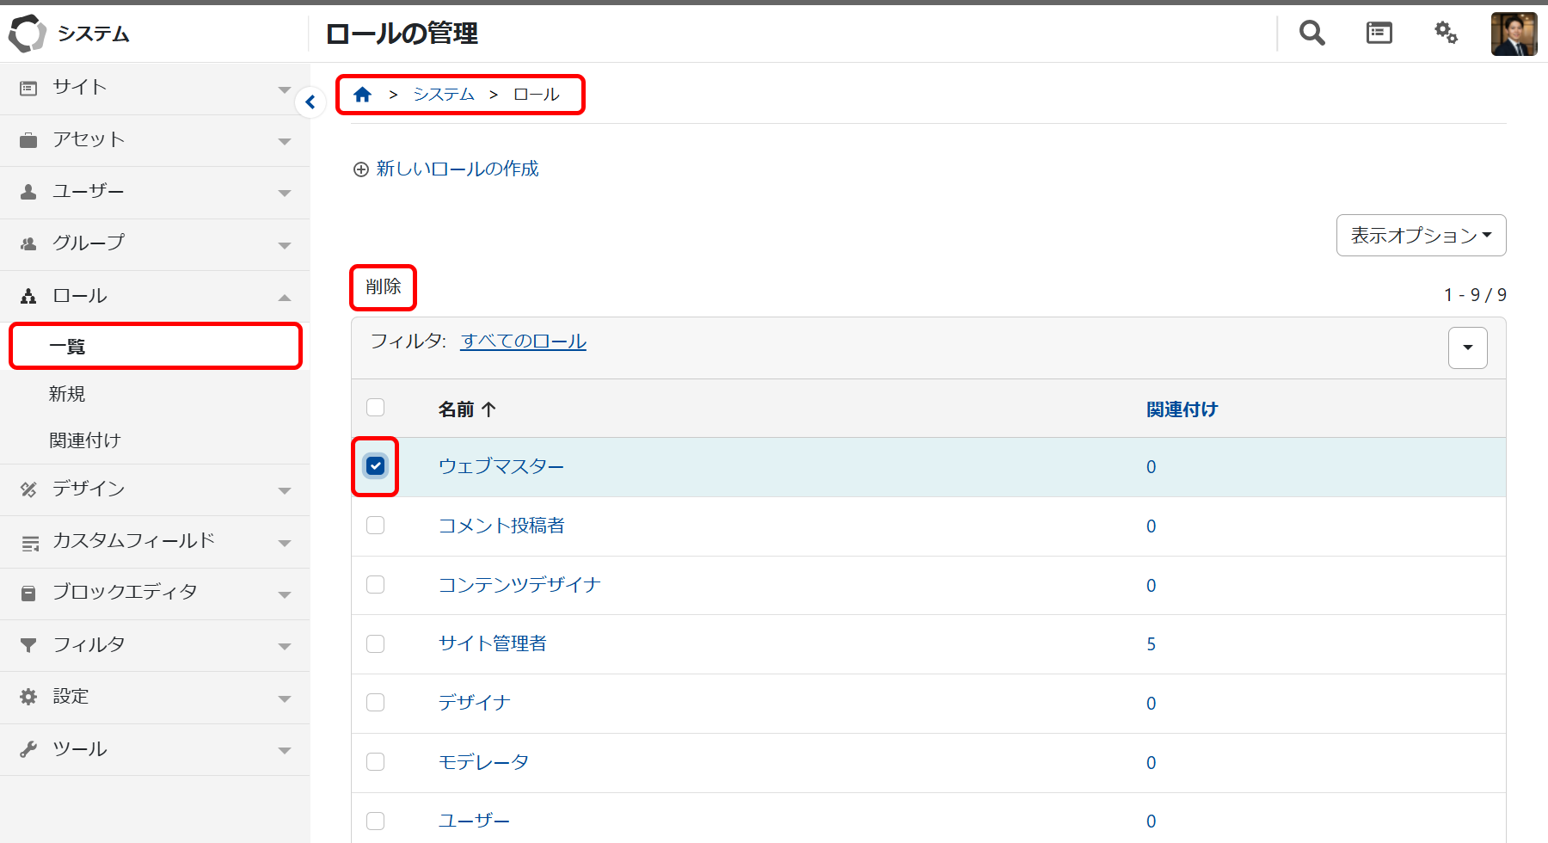Open system settings gears icon
The width and height of the screenshot is (1548, 843).
tap(1446, 34)
